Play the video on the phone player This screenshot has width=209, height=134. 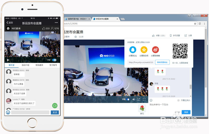[x=8, y=60]
